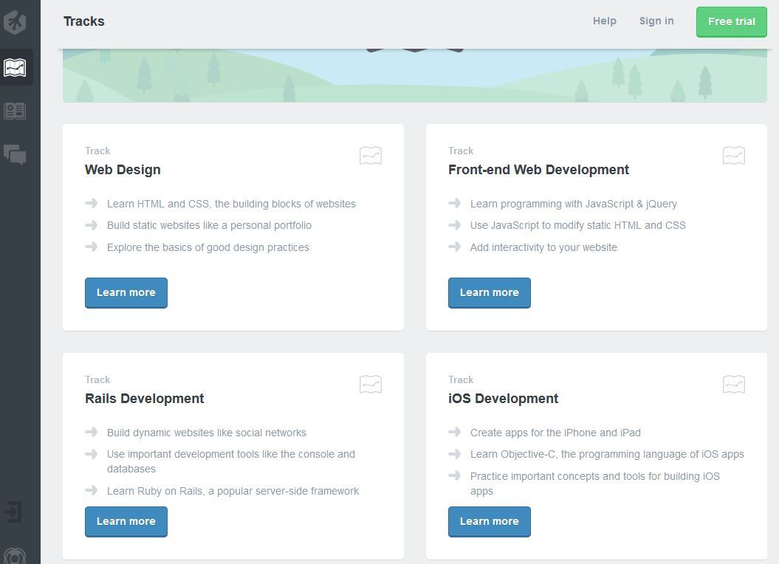Start the Free trial

731,22
